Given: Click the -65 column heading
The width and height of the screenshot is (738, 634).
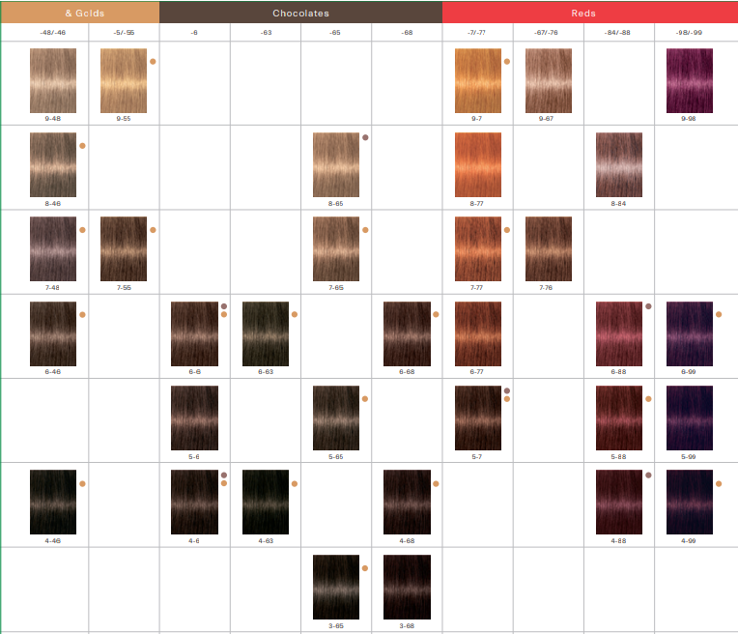Looking at the screenshot, I should click(x=335, y=33).
